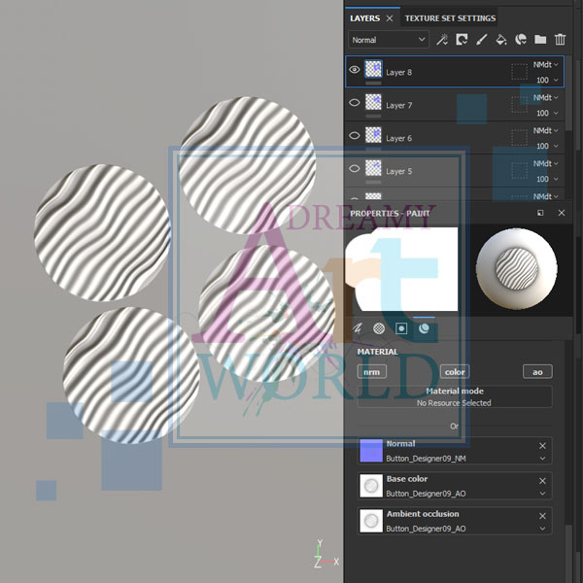
Task: Add a new paint layer with brush icon
Action: pos(481,40)
